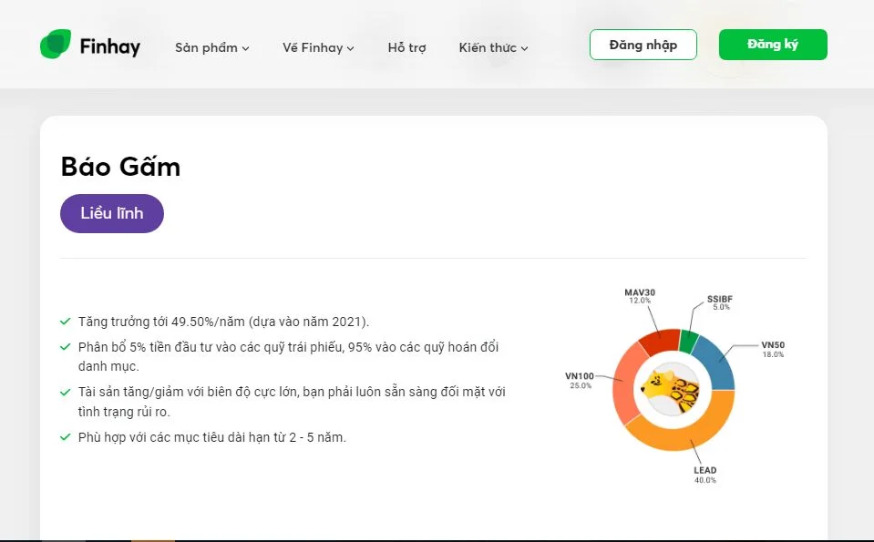Click the Finhay green leaf logo
The height and width of the screenshot is (542, 874).
(x=56, y=44)
